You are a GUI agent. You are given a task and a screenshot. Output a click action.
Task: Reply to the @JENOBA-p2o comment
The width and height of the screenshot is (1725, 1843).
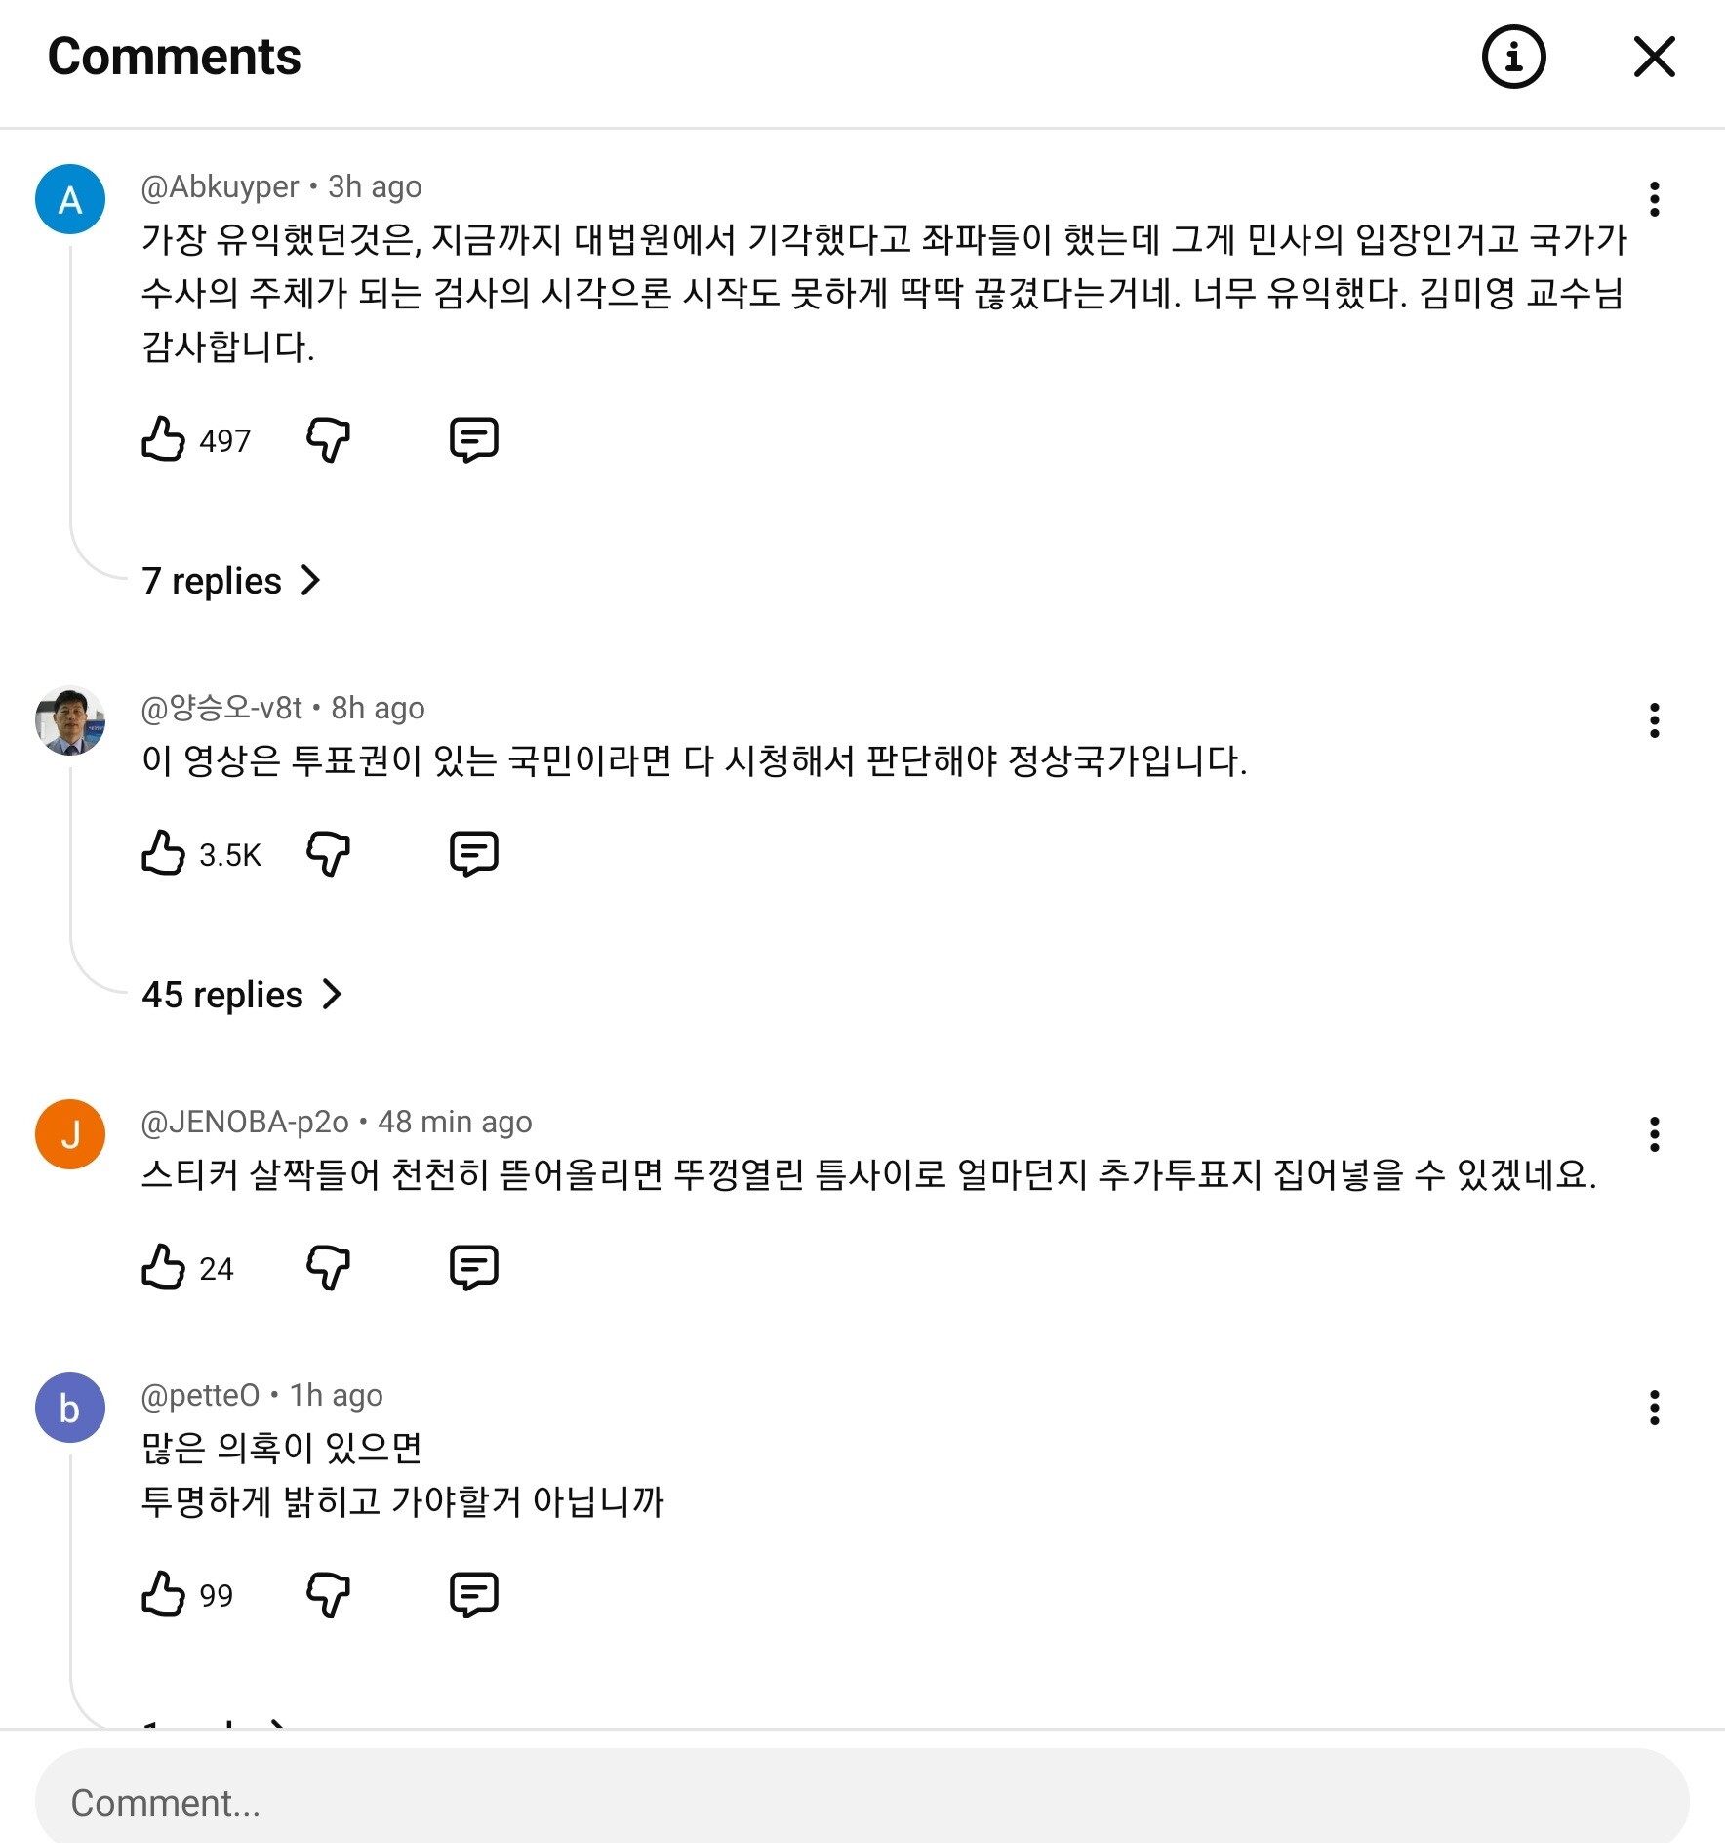click(473, 1267)
